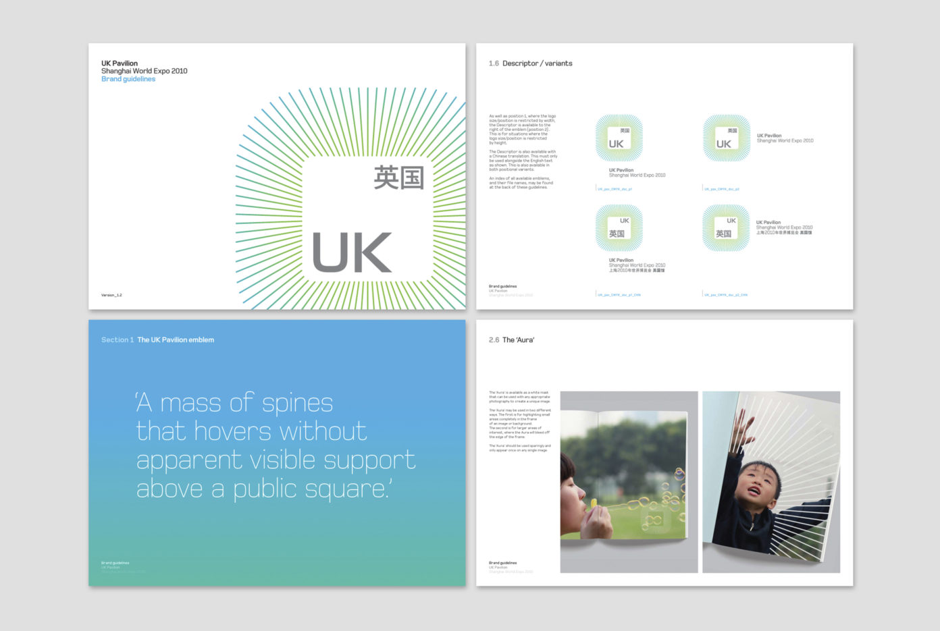Click the 'A mass of spines' quote
Image resolution: width=940 pixels, height=631 pixels.
point(276,446)
